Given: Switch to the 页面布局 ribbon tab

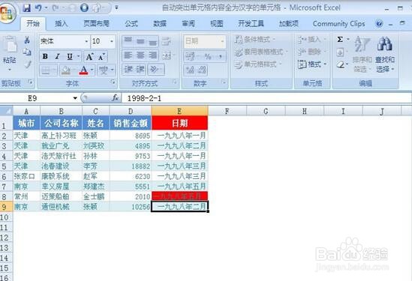Looking at the screenshot, I should click(96, 24).
